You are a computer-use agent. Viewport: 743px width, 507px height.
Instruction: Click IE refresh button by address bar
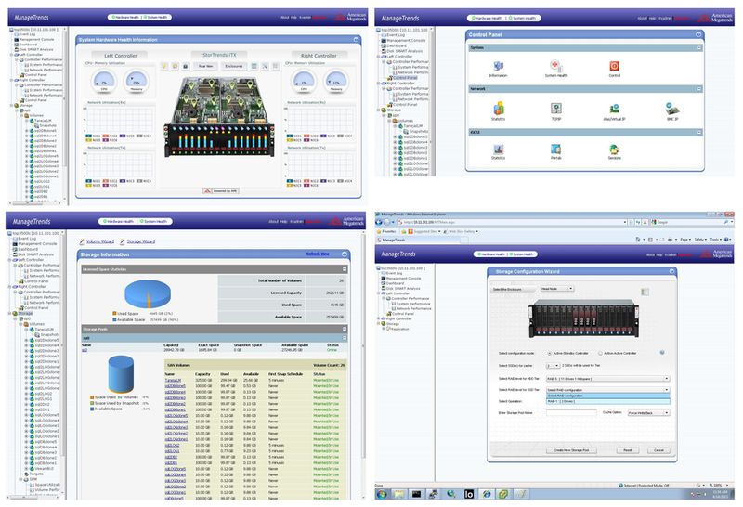pos(638,222)
